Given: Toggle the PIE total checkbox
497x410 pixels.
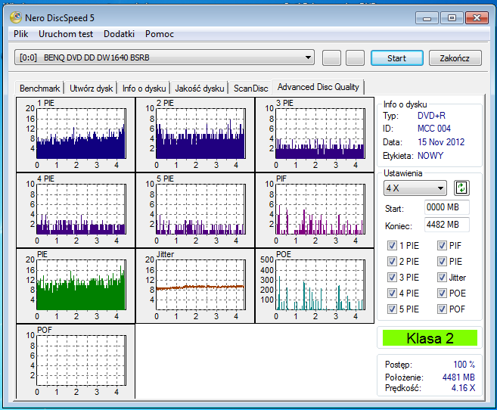Looking at the screenshot, I should coord(443,262).
